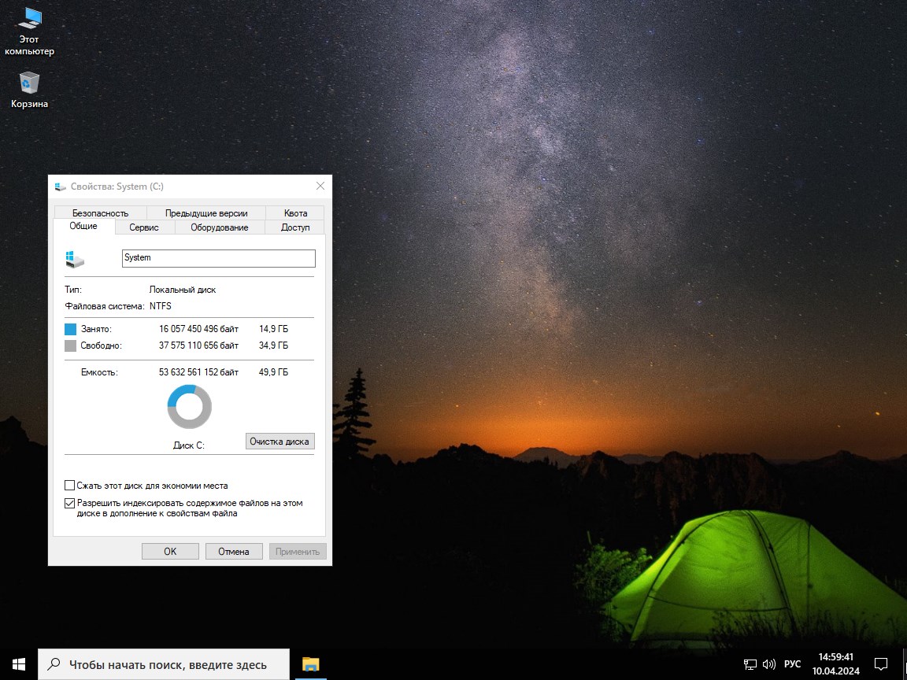
Task: Click the Локальный диск type value
Action: pos(182,290)
